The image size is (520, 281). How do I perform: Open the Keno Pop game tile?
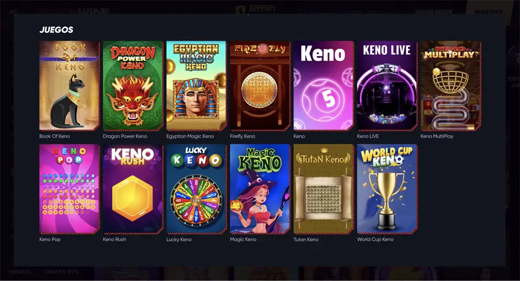tap(69, 188)
